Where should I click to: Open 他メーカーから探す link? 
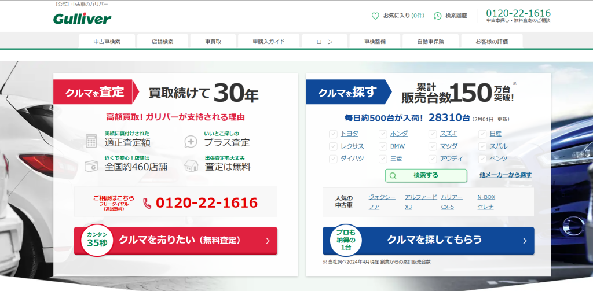pyautogui.click(x=505, y=175)
